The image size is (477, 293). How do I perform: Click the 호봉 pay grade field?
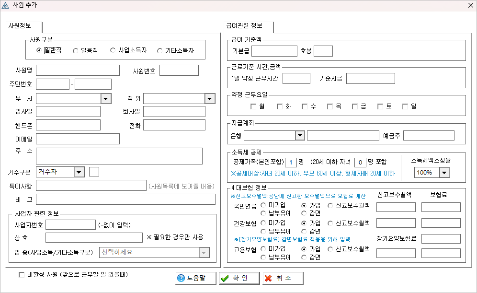pos(323,51)
